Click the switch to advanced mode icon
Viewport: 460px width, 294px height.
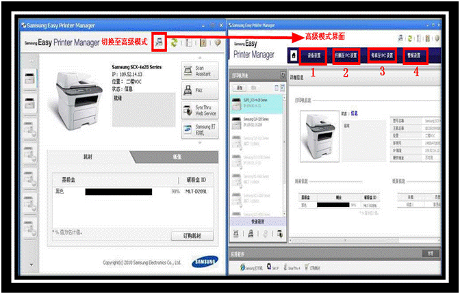tap(159, 43)
